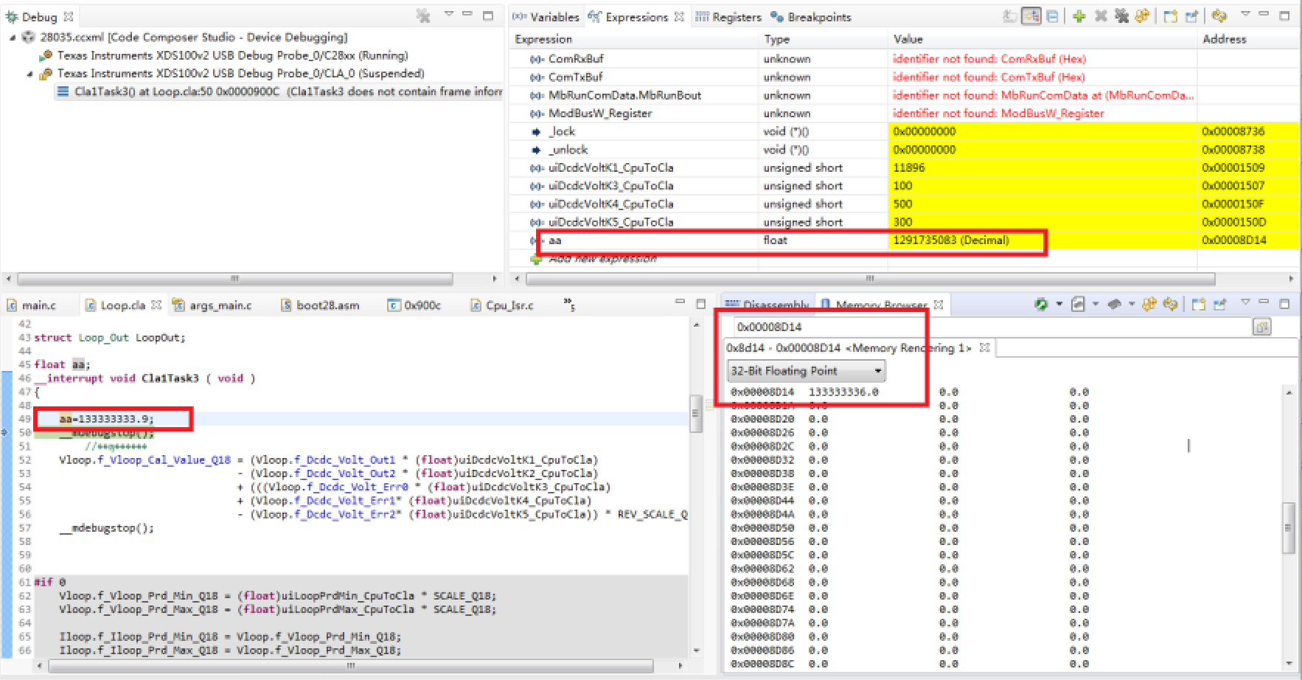Select the Cla1Task3() stack frame

tap(280, 91)
